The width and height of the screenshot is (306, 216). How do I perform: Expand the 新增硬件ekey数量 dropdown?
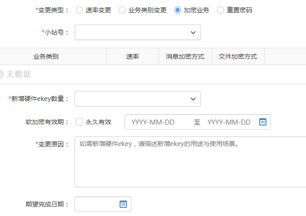tap(138, 99)
